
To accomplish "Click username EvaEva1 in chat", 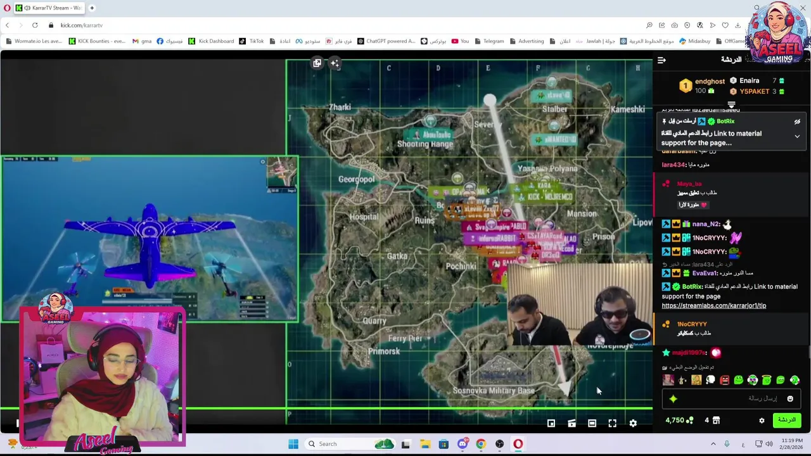I will click(x=705, y=273).
